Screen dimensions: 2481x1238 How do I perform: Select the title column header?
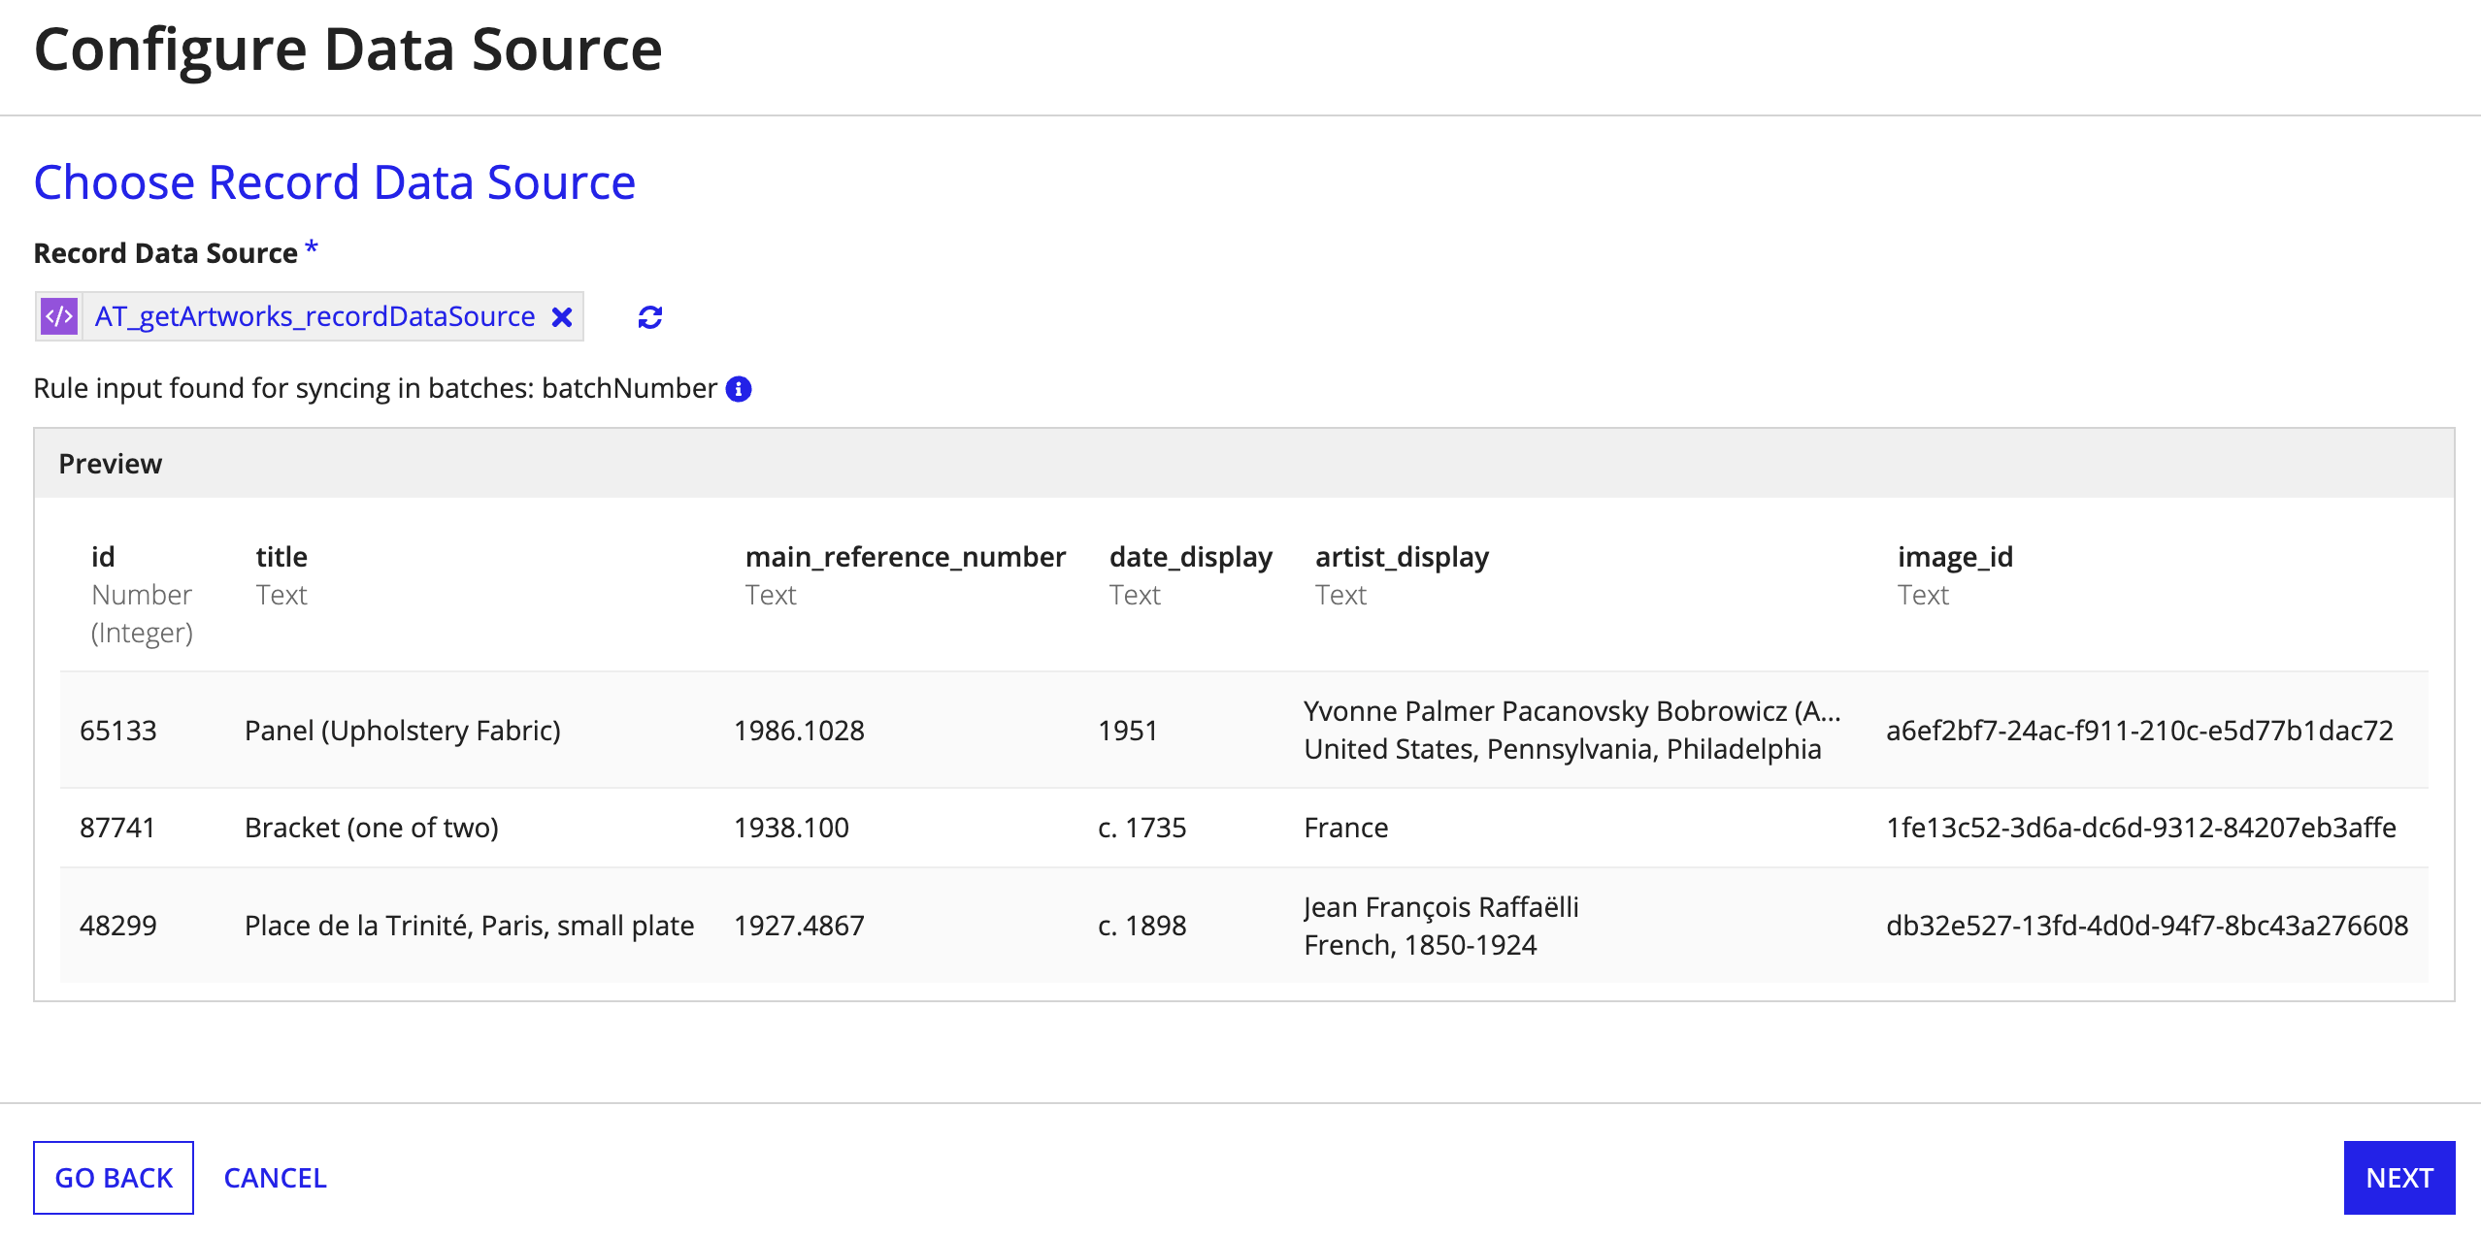pyautogui.click(x=281, y=557)
